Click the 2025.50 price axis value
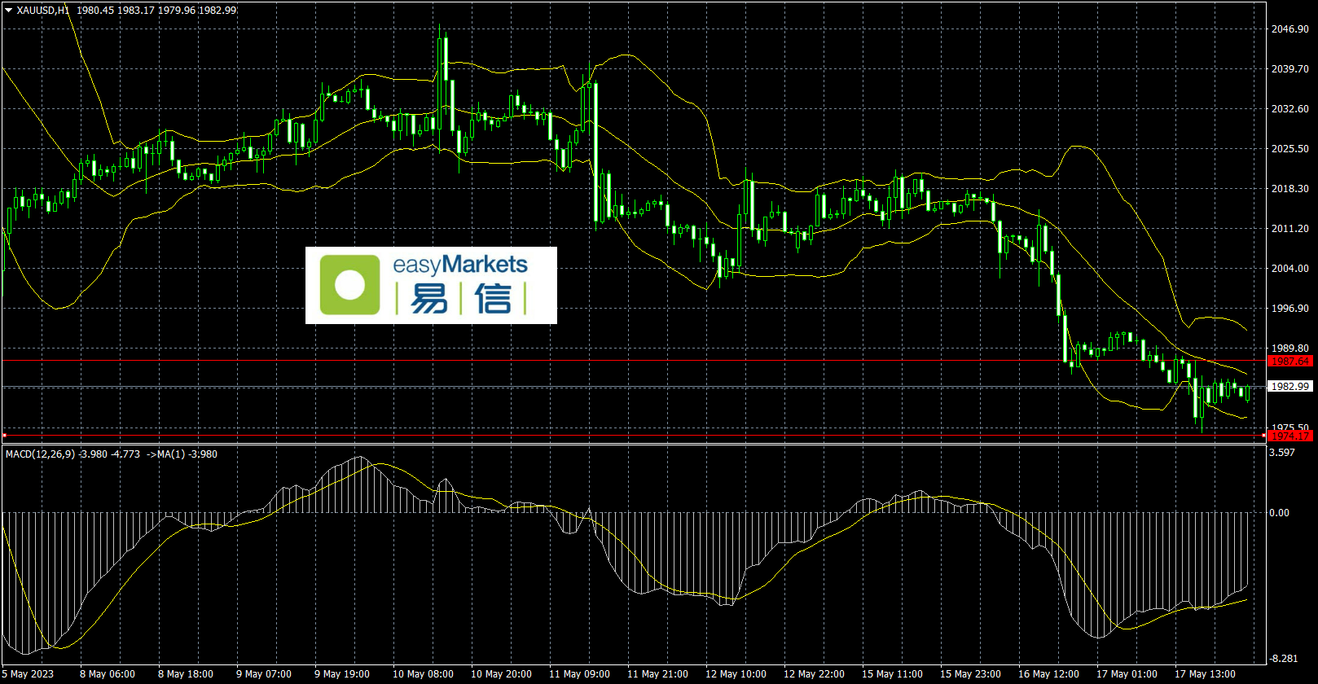The width and height of the screenshot is (1318, 684). pos(1290,149)
